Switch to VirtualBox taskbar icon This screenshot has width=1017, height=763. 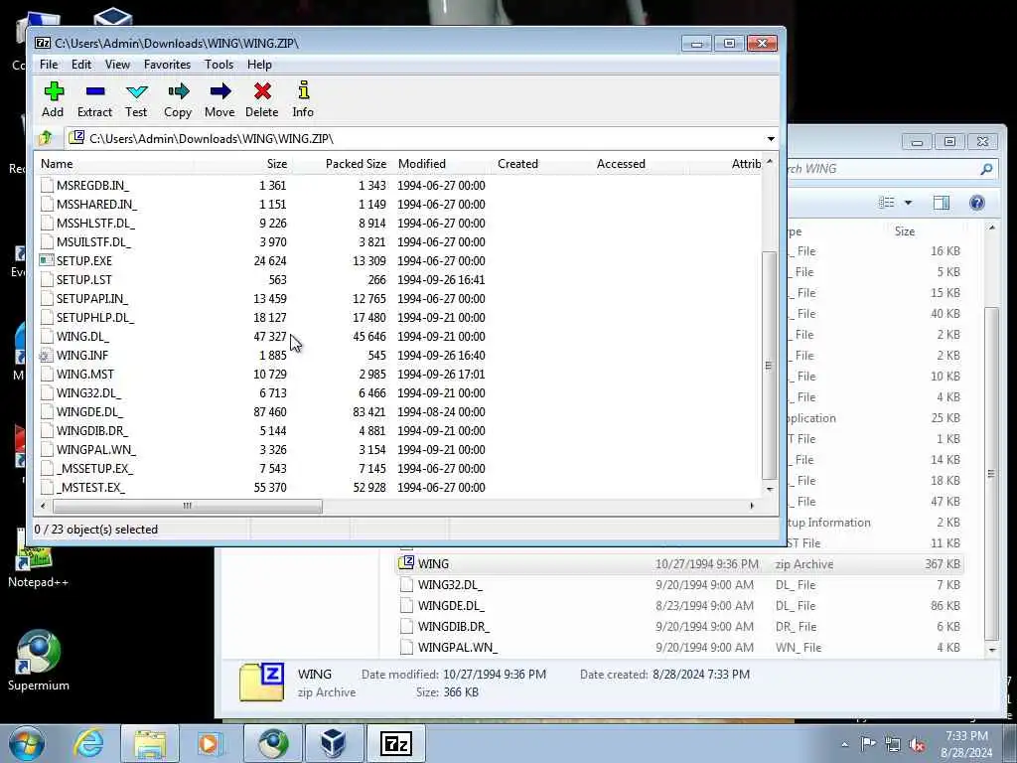point(334,743)
